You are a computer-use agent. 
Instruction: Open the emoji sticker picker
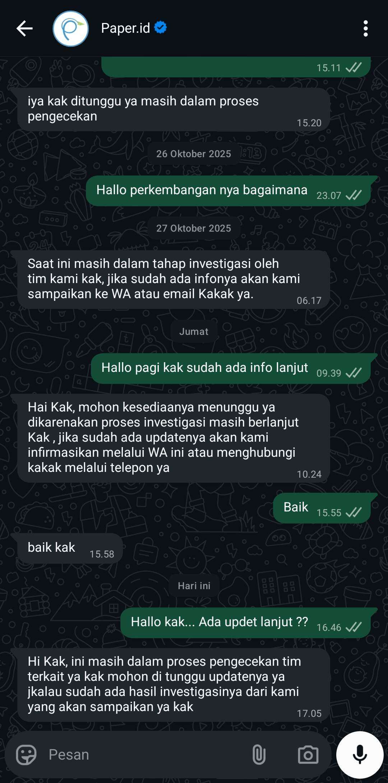click(26, 754)
